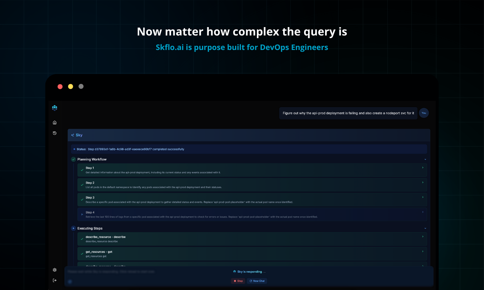Click the 'Executing Steps' heading text
This screenshot has height=290, width=484.
click(90, 228)
